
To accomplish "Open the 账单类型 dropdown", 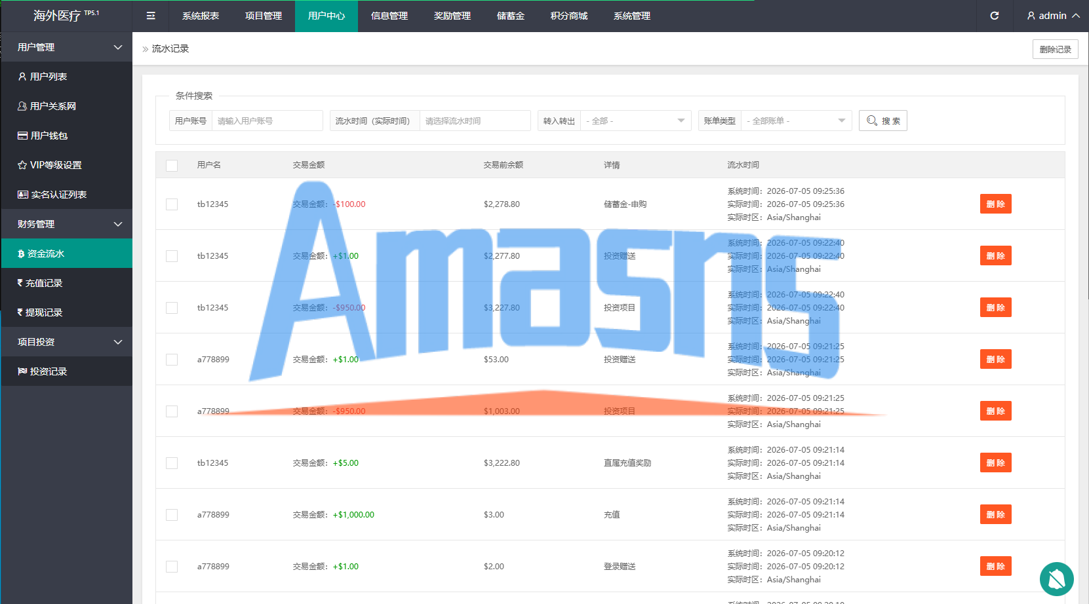I will pos(796,121).
